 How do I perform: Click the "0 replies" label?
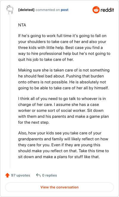[x=49, y=175]
